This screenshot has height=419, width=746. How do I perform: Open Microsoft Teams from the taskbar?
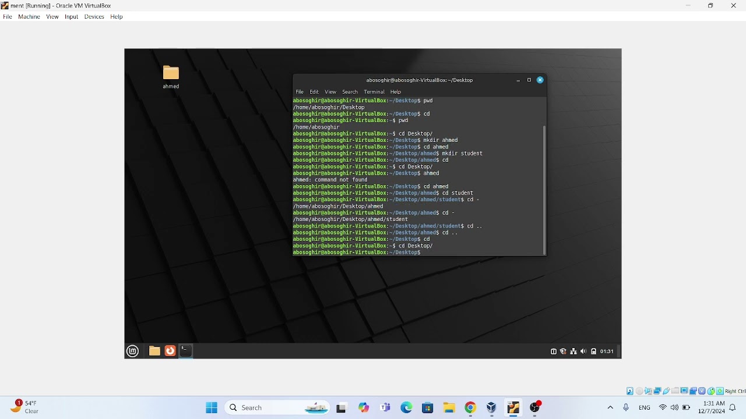[385, 408]
